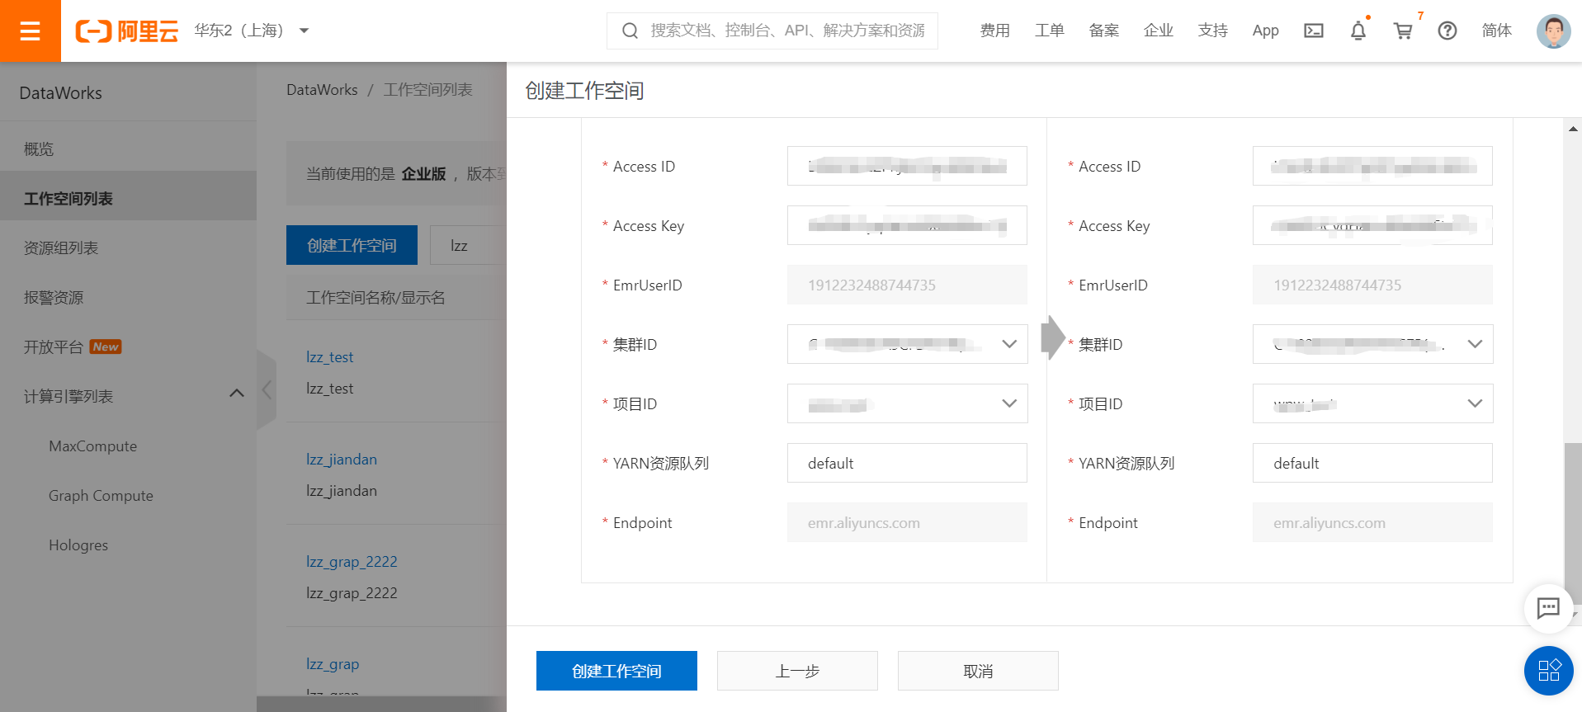Click right EmrUserID disabled field
The image size is (1582, 712).
pos(1372,285)
